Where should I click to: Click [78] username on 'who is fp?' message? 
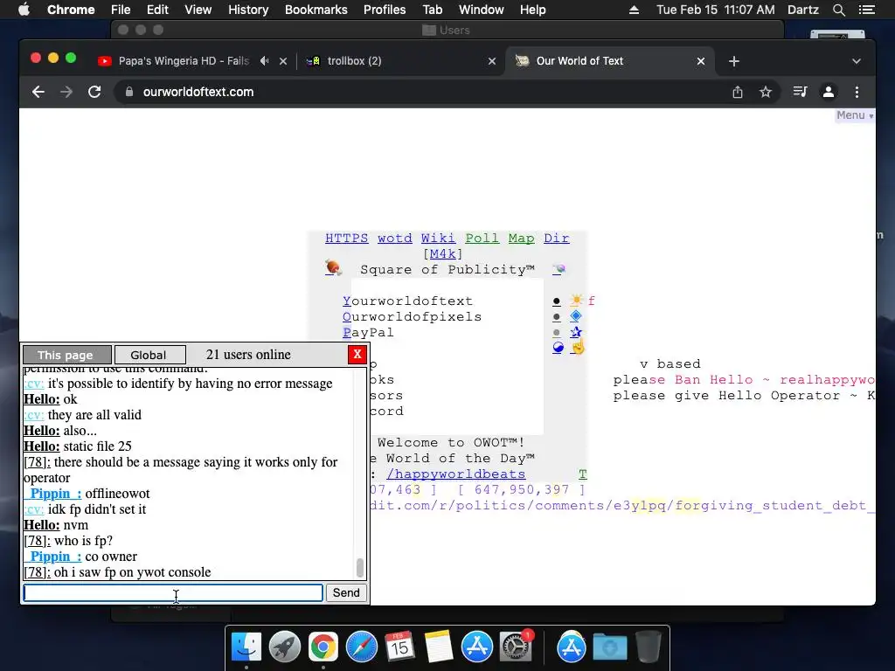pyautogui.click(x=37, y=540)
